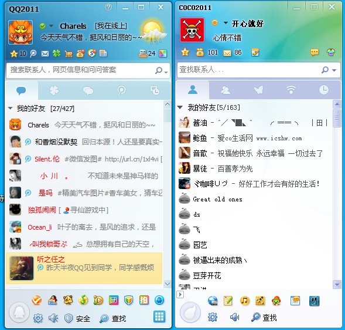Switch to the butterfly tab in COCO2011

[x=258, y=90]
